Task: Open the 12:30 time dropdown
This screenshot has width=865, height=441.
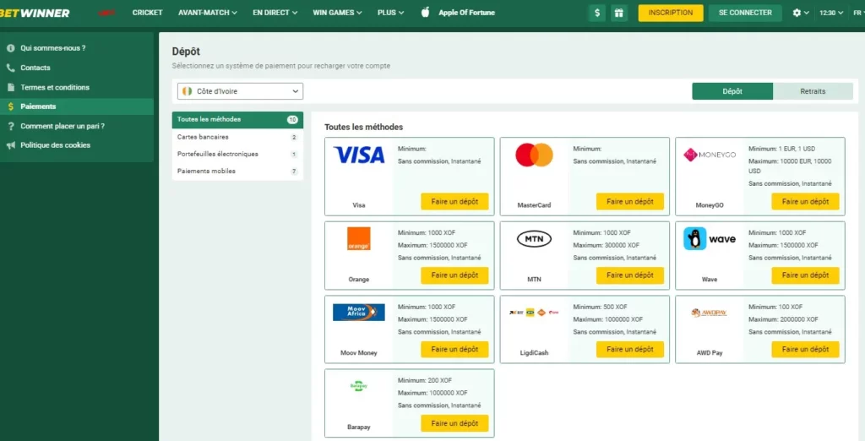Action: click(x=831, y=13)
